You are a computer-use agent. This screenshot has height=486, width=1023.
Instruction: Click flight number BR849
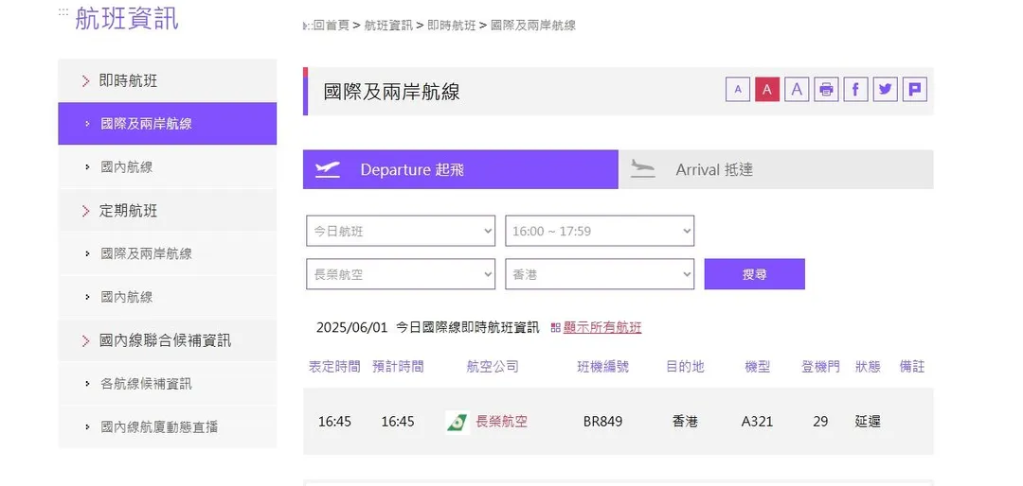(602, 422)
